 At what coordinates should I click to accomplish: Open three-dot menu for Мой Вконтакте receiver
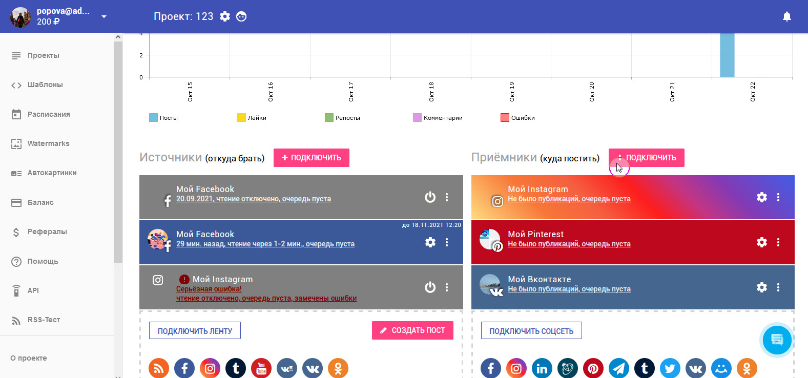click(778, 287)
